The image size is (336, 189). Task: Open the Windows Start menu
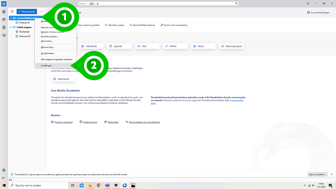(x=4, y=185)
